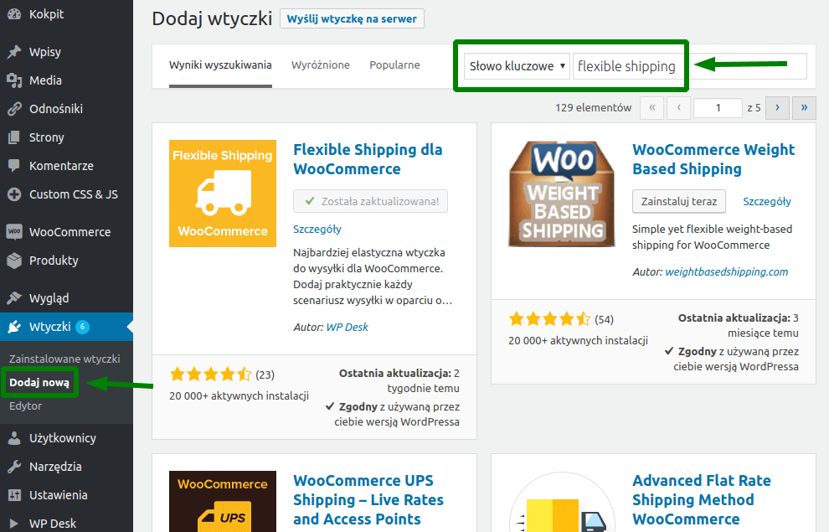Click the Kokpit dashboard icon
This screenshot has height=532, width=829.
click(14, 14)
